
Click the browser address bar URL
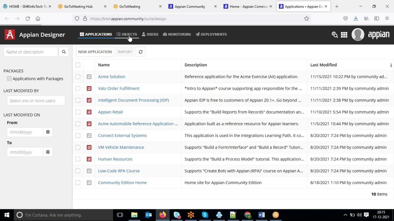[128, 19]
